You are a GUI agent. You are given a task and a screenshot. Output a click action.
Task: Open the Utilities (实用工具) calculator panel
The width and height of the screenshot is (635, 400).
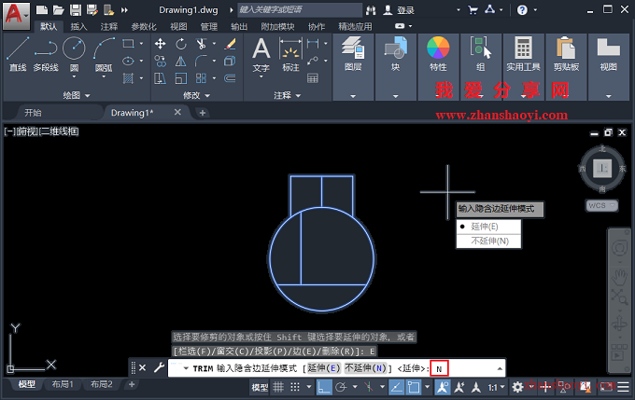click(523, 55)
